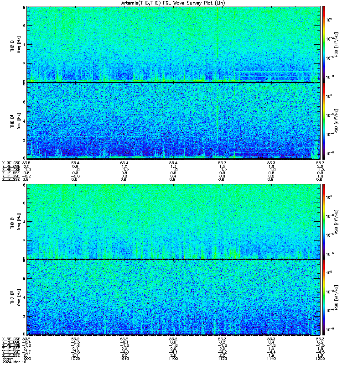Click the PSD [nT²/Hz] label of the THC B∥ color bar
Image resolution: width=342 pixels, height=365 pixels.
336,297
